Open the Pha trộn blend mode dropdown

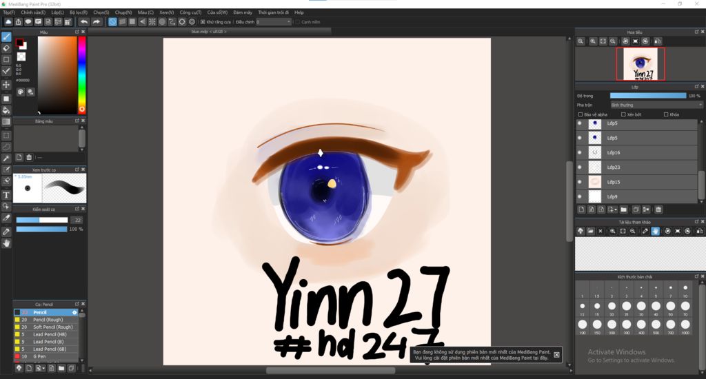pyautogui.click(x=656, y=105)
